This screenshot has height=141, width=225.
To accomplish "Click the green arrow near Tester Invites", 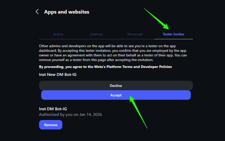I will (x=157, y=19).
